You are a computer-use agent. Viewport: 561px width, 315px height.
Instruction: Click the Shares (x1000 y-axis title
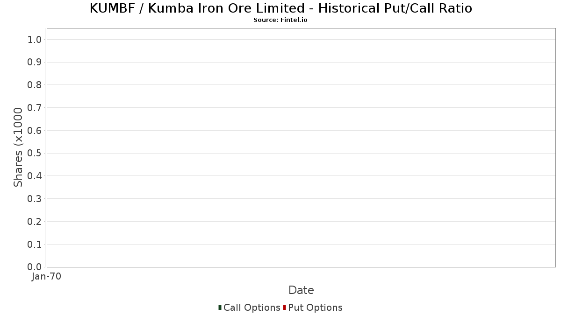(x=18, y=147)
